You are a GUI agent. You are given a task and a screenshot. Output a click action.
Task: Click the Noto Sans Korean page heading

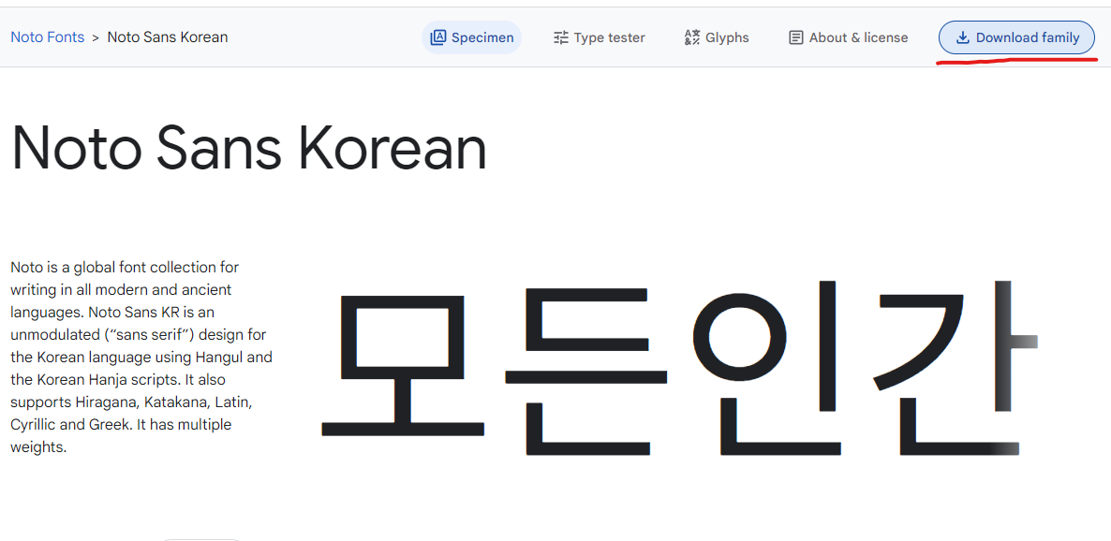pos(249,148)
